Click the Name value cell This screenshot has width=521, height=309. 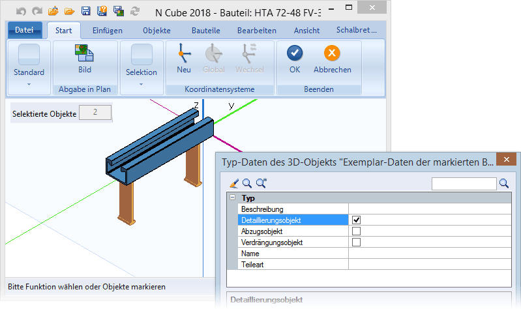(430, 254)
